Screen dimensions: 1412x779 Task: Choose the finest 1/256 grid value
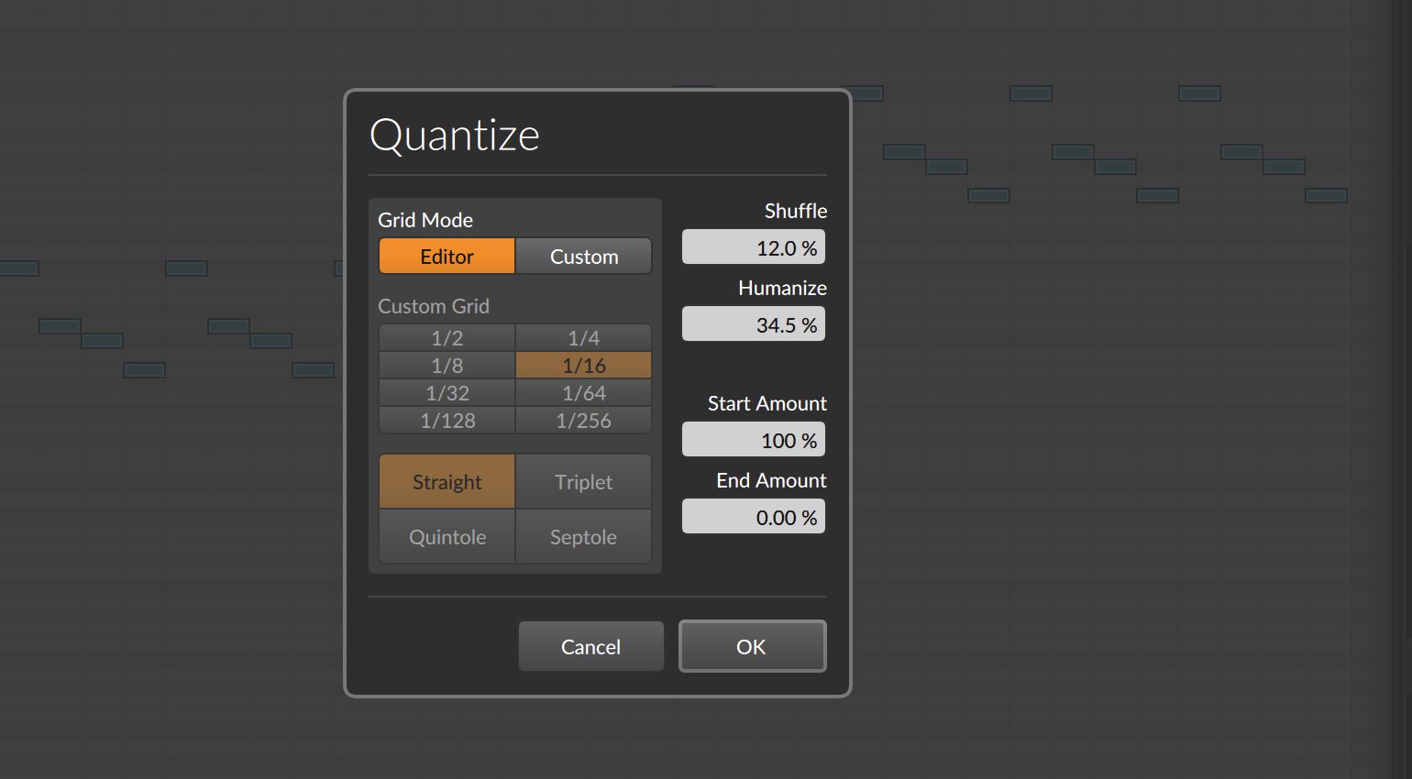point(583,420)
